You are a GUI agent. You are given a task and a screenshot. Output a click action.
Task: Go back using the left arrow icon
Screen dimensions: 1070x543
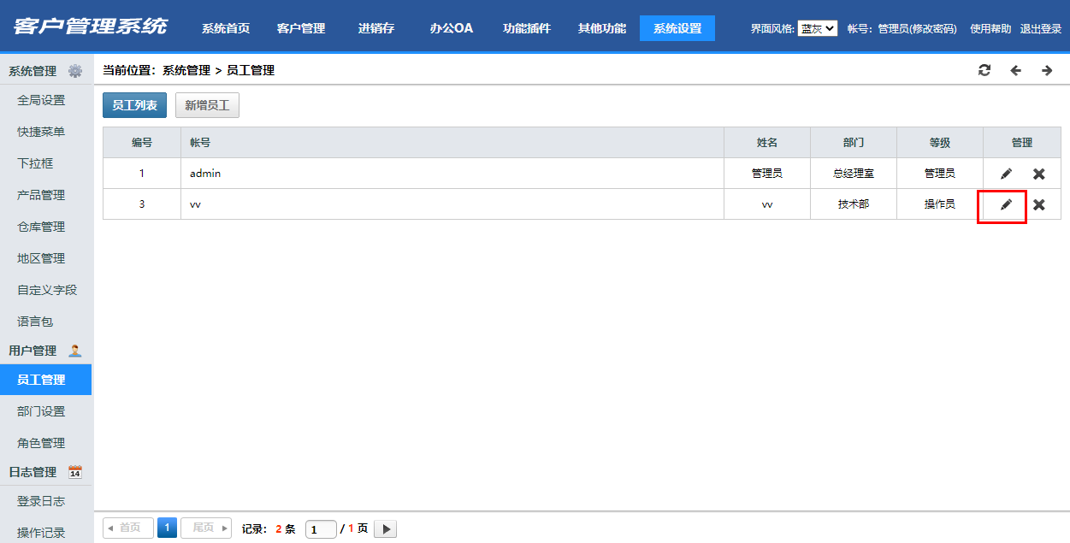coord(1015,70)
